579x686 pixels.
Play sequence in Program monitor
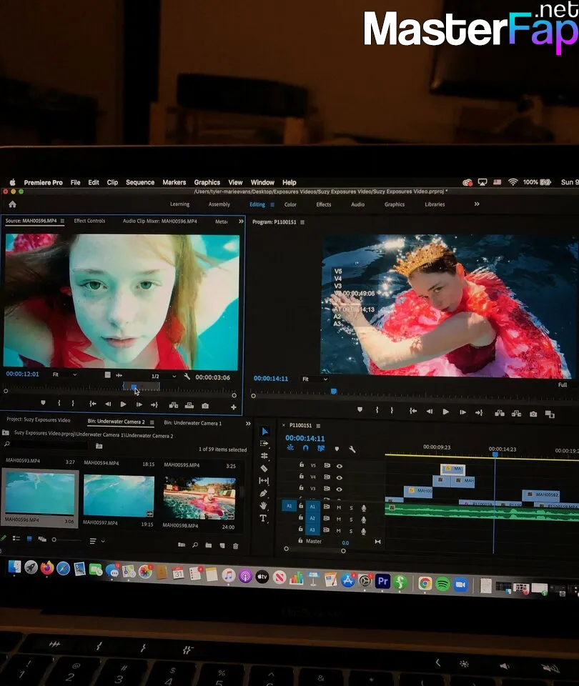(x=445, y=412)
